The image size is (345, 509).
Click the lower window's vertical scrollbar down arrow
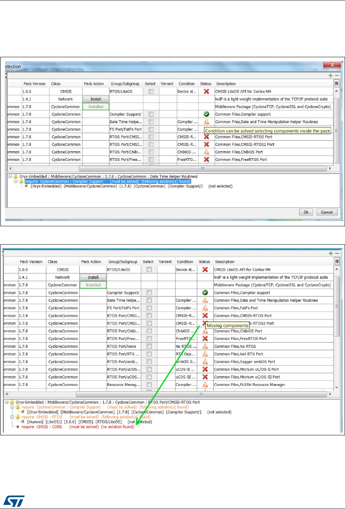tap(337, 388)
